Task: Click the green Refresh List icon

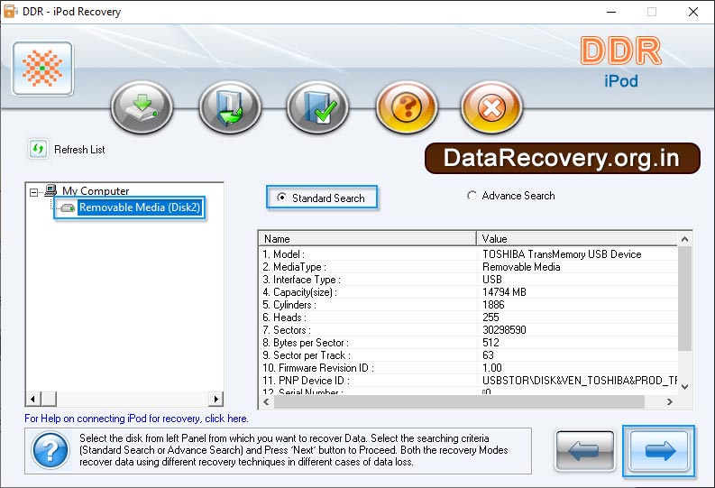Action: pos(38,149)
